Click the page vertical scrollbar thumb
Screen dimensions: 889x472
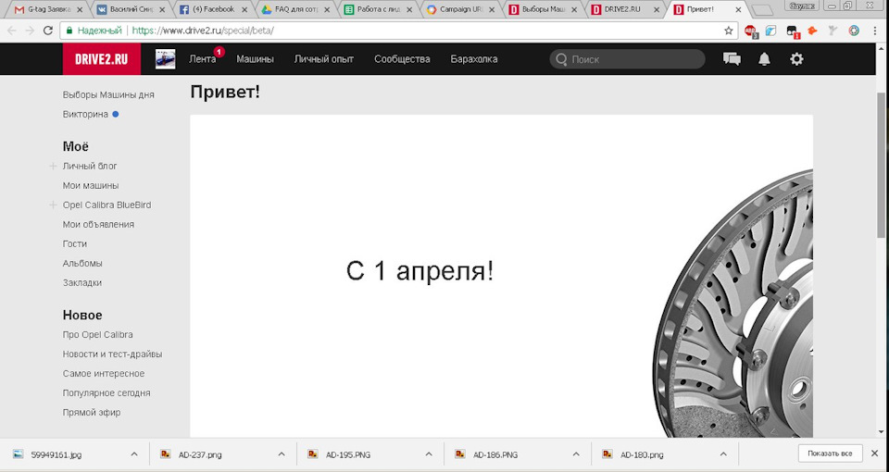882,166
